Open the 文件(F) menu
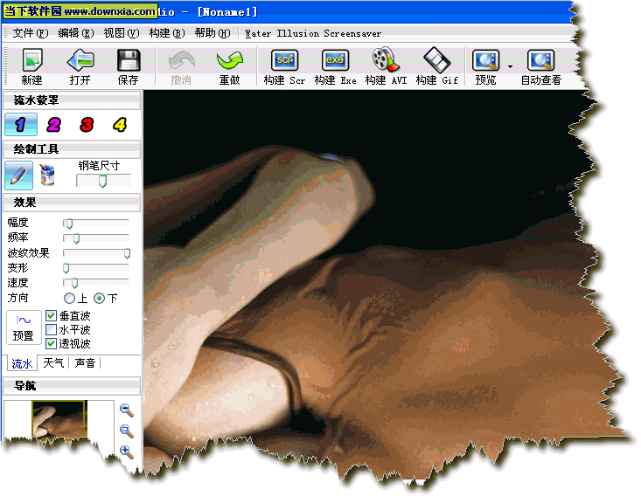The image size is (641, 496). coord(29,33)
